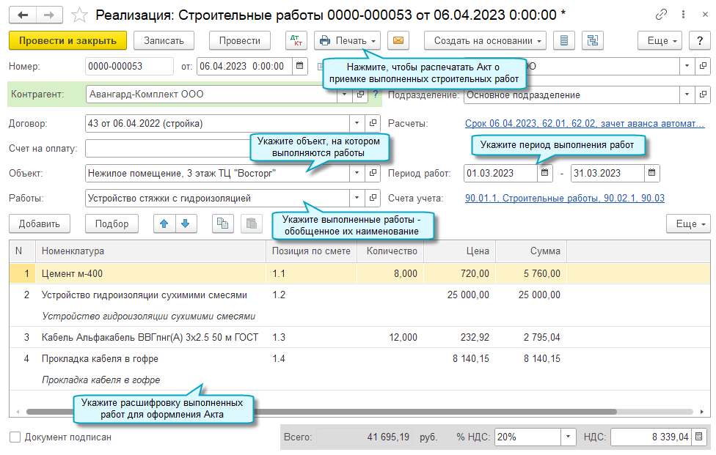
Task: Move the selected table row down
Action: [x=186, y=224]
